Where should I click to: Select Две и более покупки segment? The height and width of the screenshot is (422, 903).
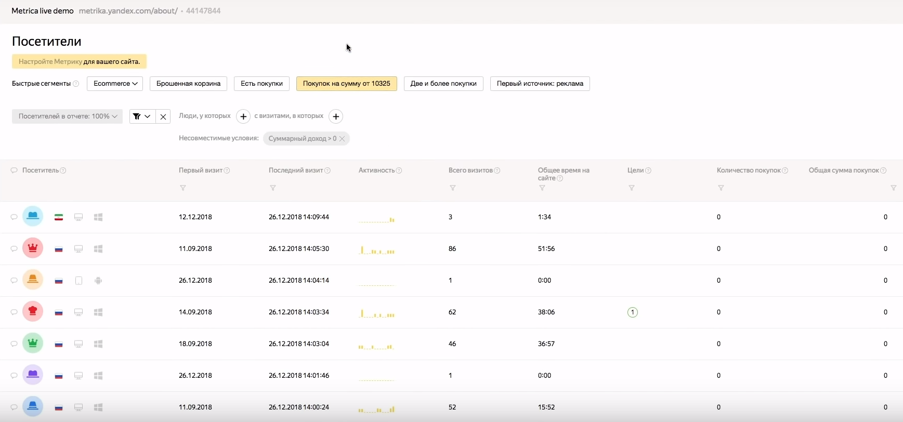pyautogui.click(x=443, y=84)
